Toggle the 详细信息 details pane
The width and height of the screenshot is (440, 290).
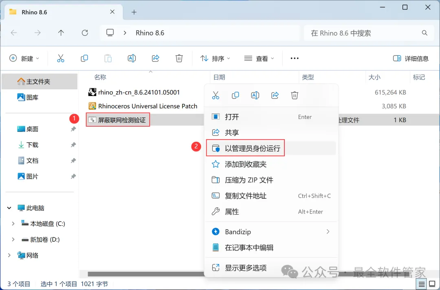click(x=411, y=58)
